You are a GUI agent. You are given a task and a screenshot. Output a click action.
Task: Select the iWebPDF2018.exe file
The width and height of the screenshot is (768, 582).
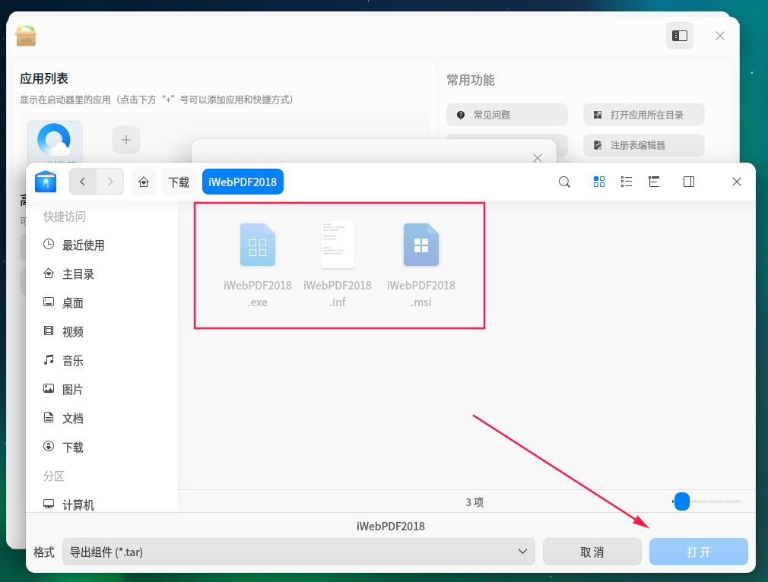pyautogui.click(x=258, y=266)
